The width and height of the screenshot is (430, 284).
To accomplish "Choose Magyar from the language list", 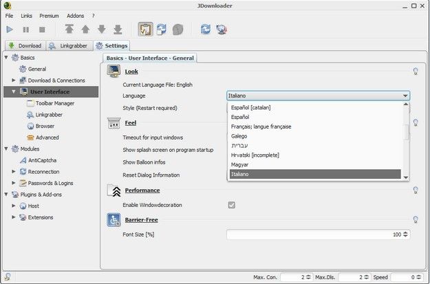I will coord(315,165).
